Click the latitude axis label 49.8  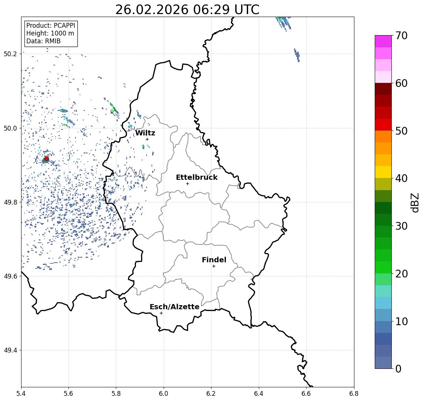point(10,202)
